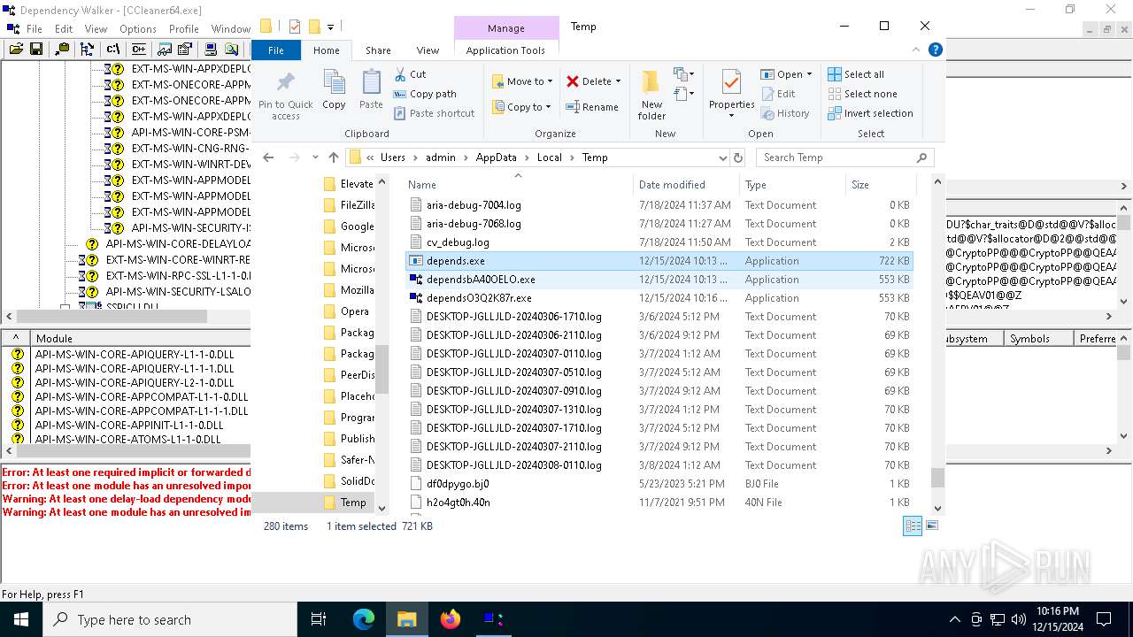
Task: Open Easy access dropdown in New group
Action: click(682, 93)
